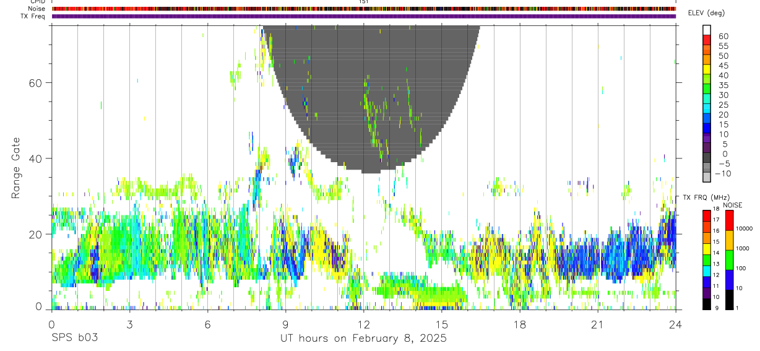The width and height of the screenshot is (760, 351).
Task: Pick the black TX FRQ swatch between 10 and 9
Action: tap(707, 304)
